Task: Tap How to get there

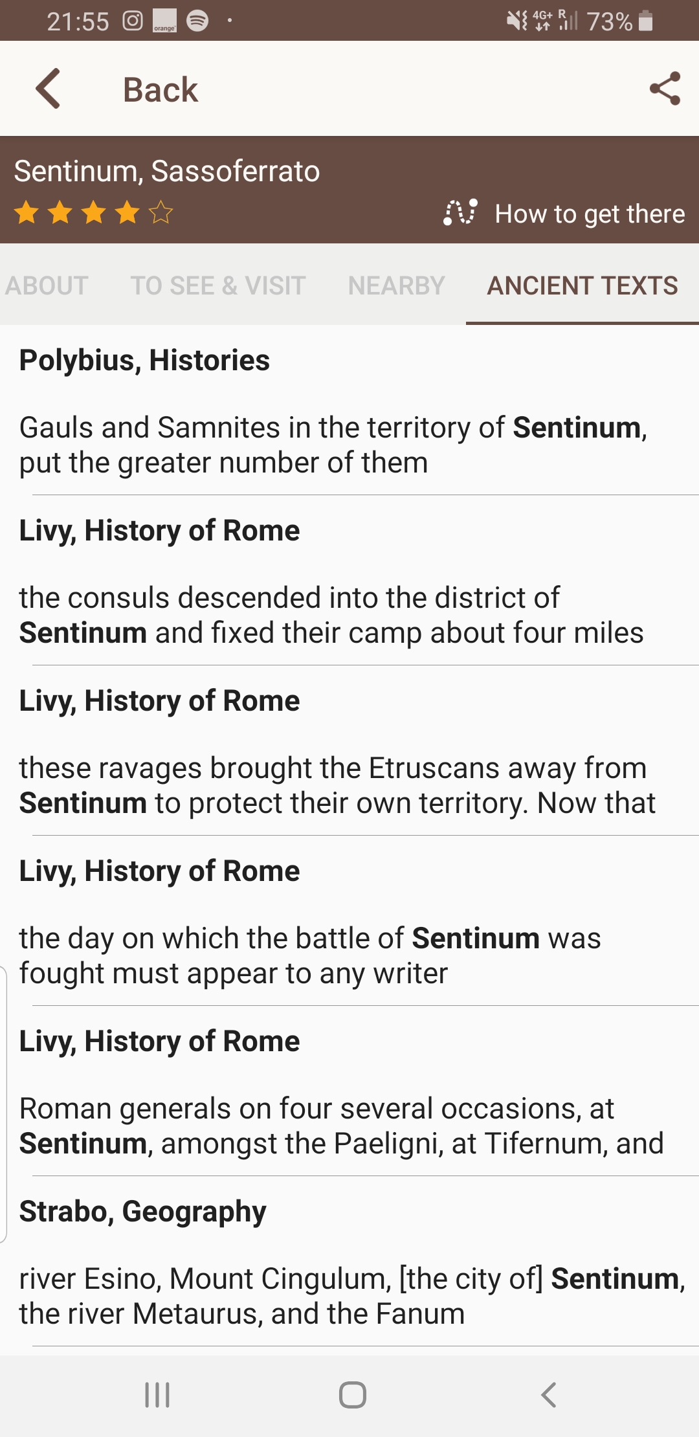Action: pyautogui.click(x=590, y=213)
